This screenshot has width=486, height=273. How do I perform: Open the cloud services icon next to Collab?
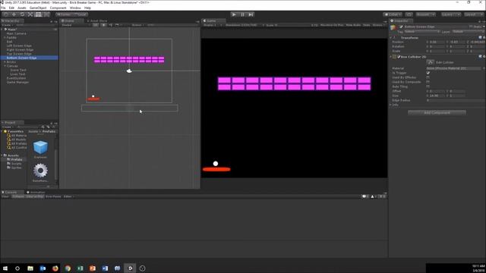409,14
